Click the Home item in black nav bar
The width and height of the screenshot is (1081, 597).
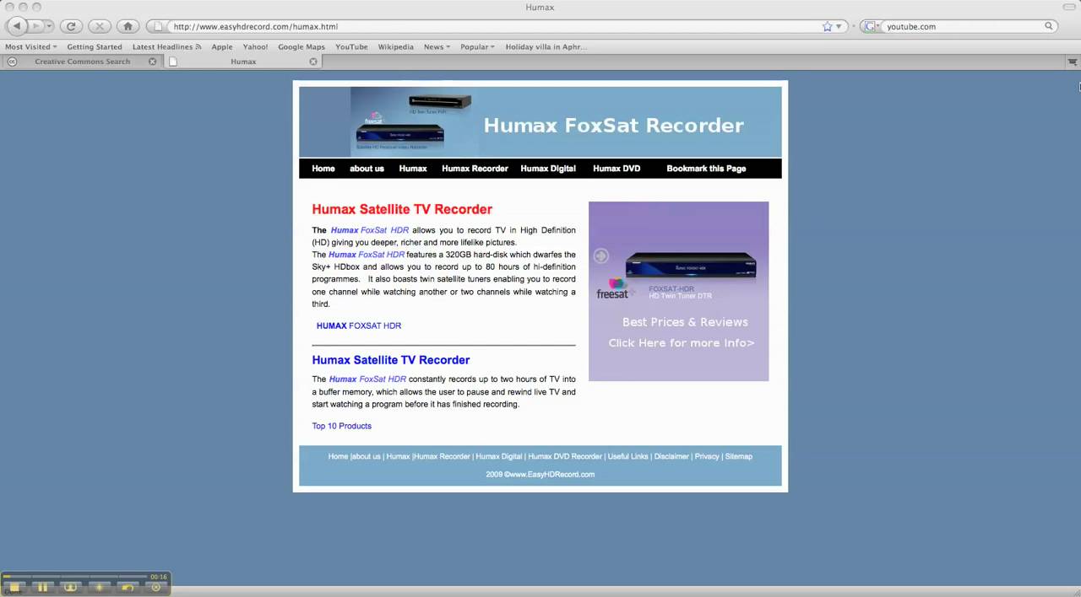pyautogui.click(x=323, y=169)
